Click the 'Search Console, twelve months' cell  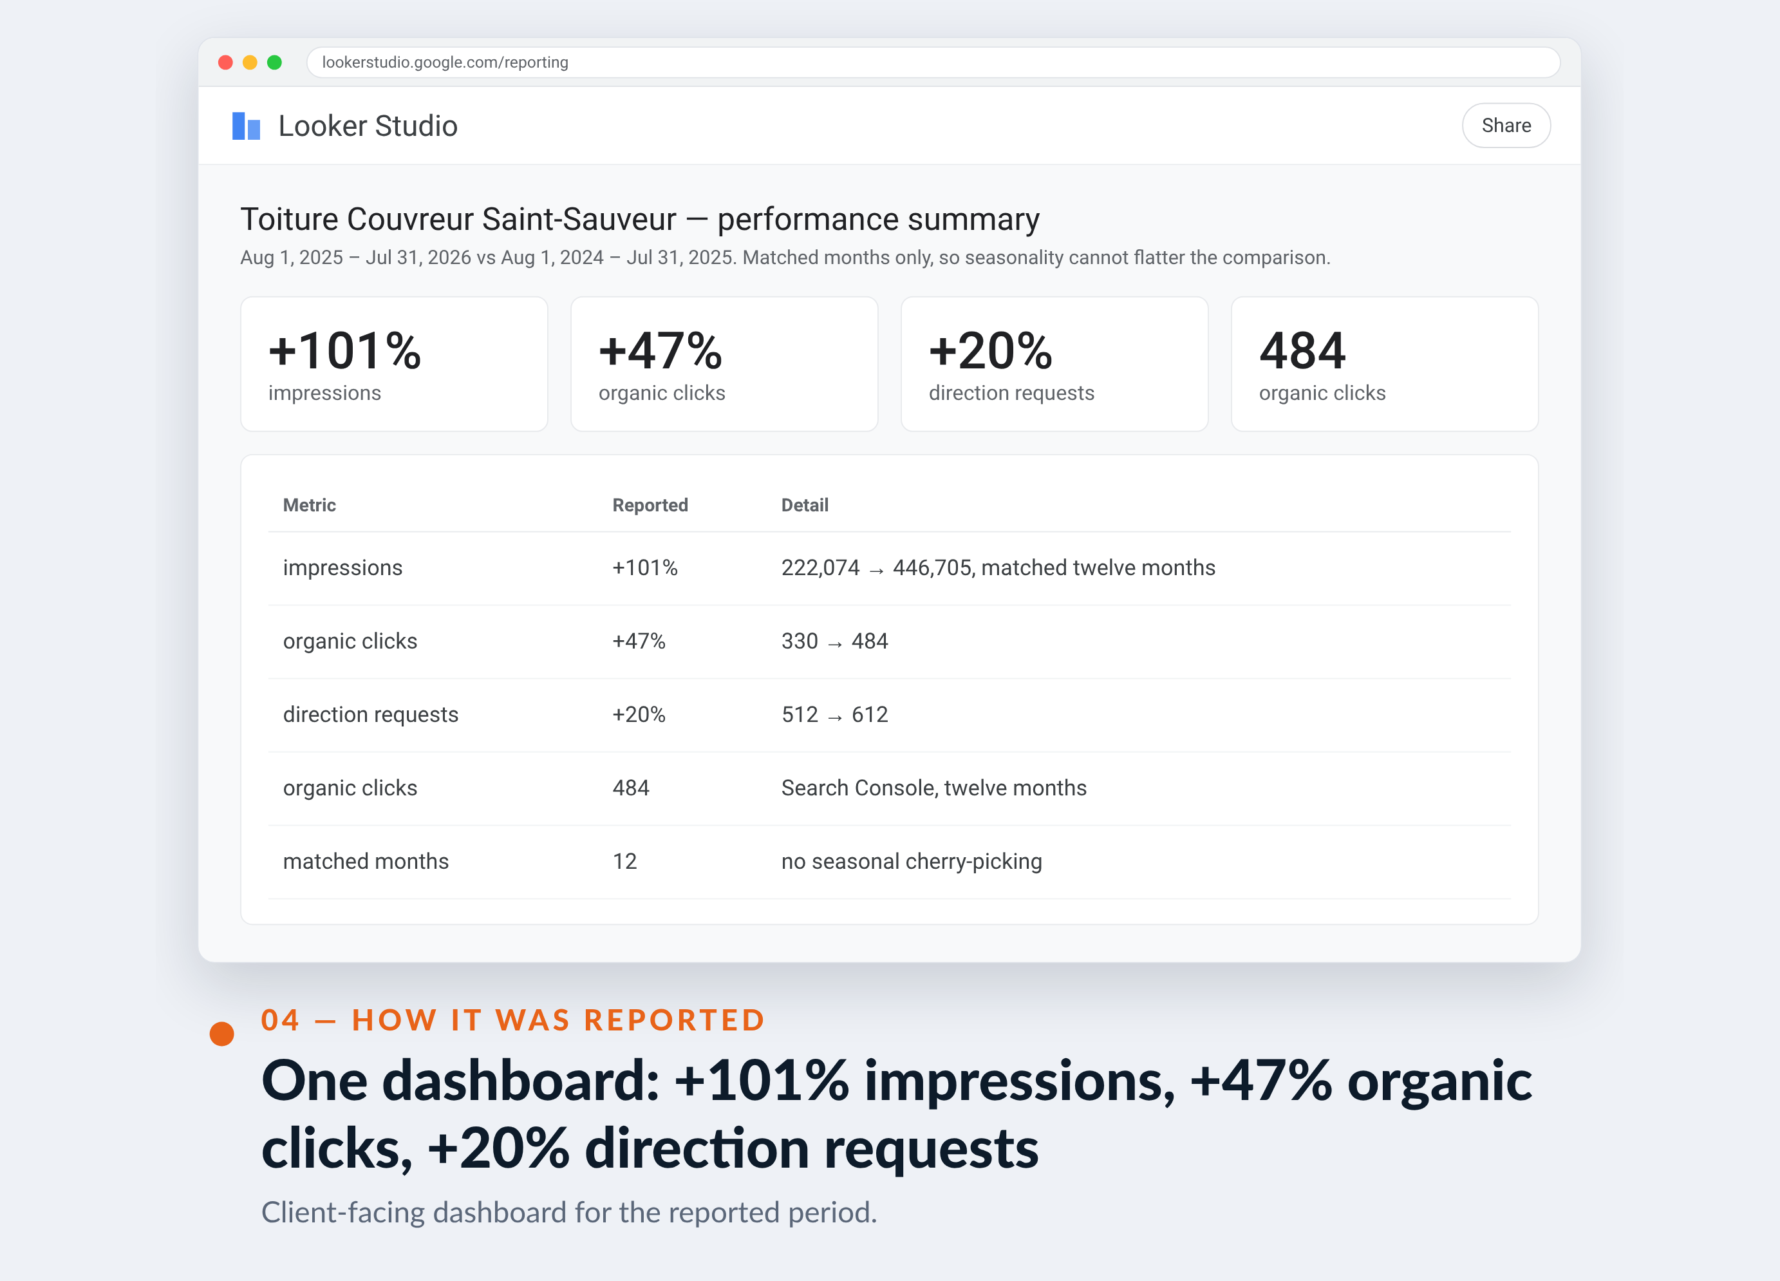(934, 788)
